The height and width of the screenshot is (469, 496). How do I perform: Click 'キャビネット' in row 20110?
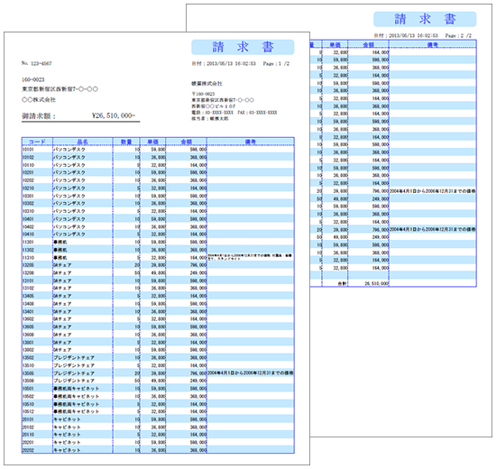click(x=67, y=435)
